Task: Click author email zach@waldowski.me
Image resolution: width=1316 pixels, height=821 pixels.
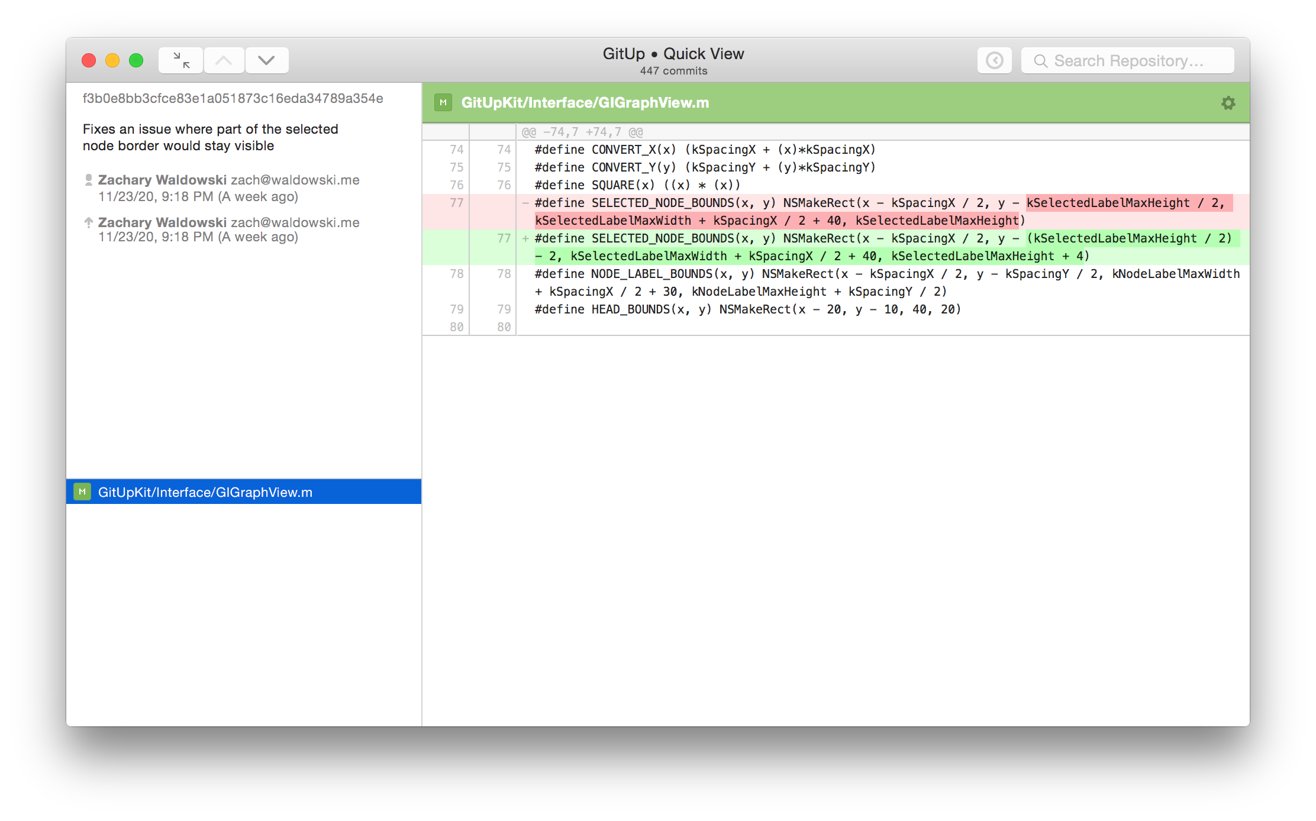Action: click(295, 180)
